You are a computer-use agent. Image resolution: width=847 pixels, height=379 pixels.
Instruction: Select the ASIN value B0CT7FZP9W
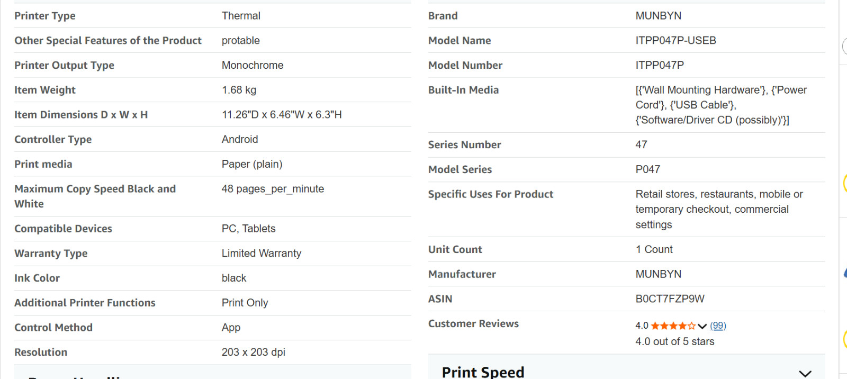670,299
